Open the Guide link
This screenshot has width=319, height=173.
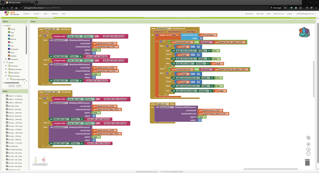(x=269, y=14)
